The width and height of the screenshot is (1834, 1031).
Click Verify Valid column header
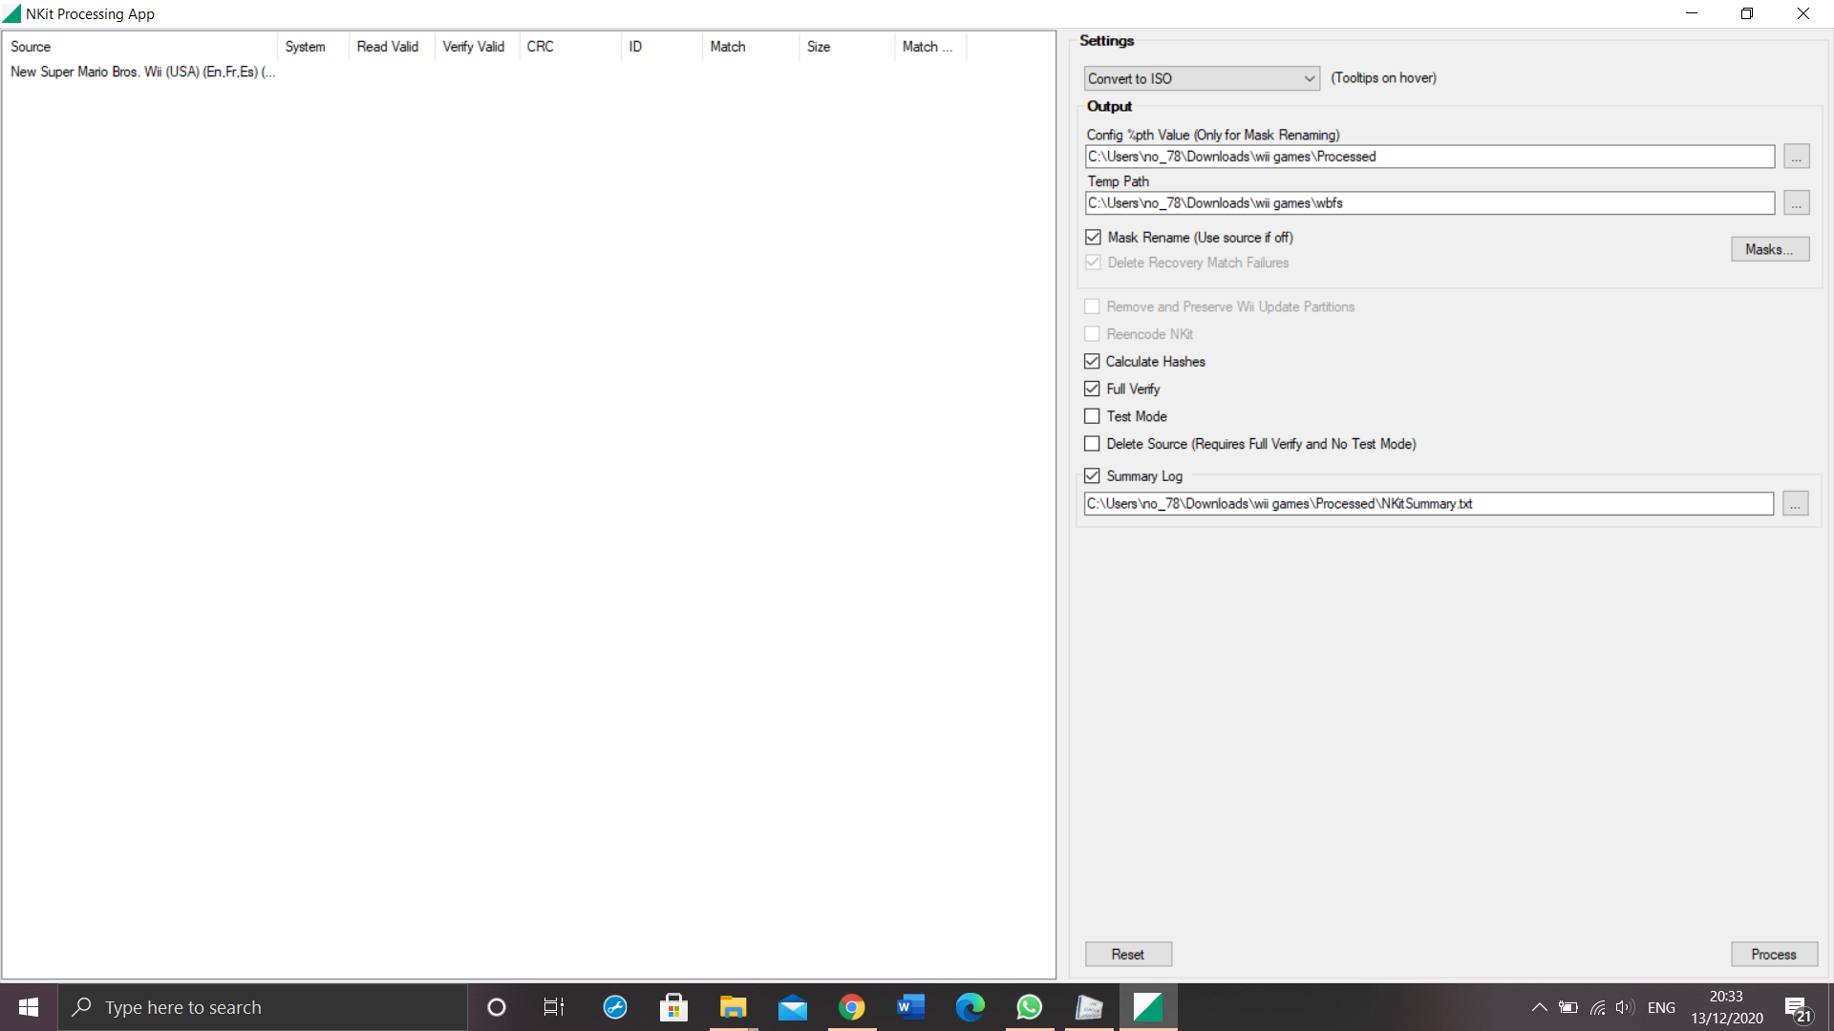pos(477,47)
